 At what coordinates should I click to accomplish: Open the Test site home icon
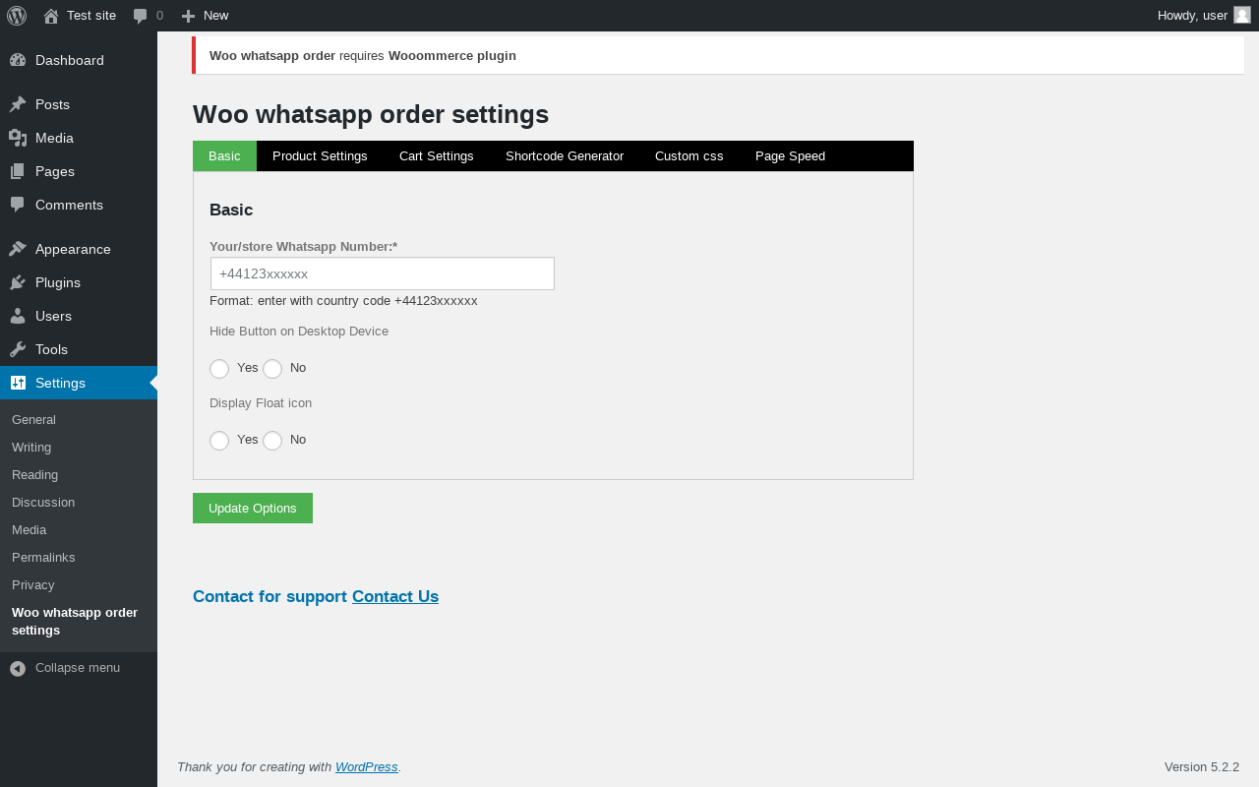tap(51, 16)
